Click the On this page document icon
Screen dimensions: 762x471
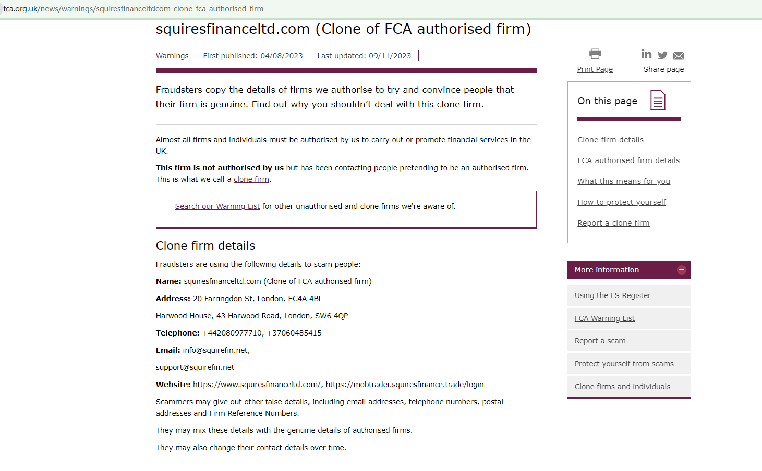658,100
